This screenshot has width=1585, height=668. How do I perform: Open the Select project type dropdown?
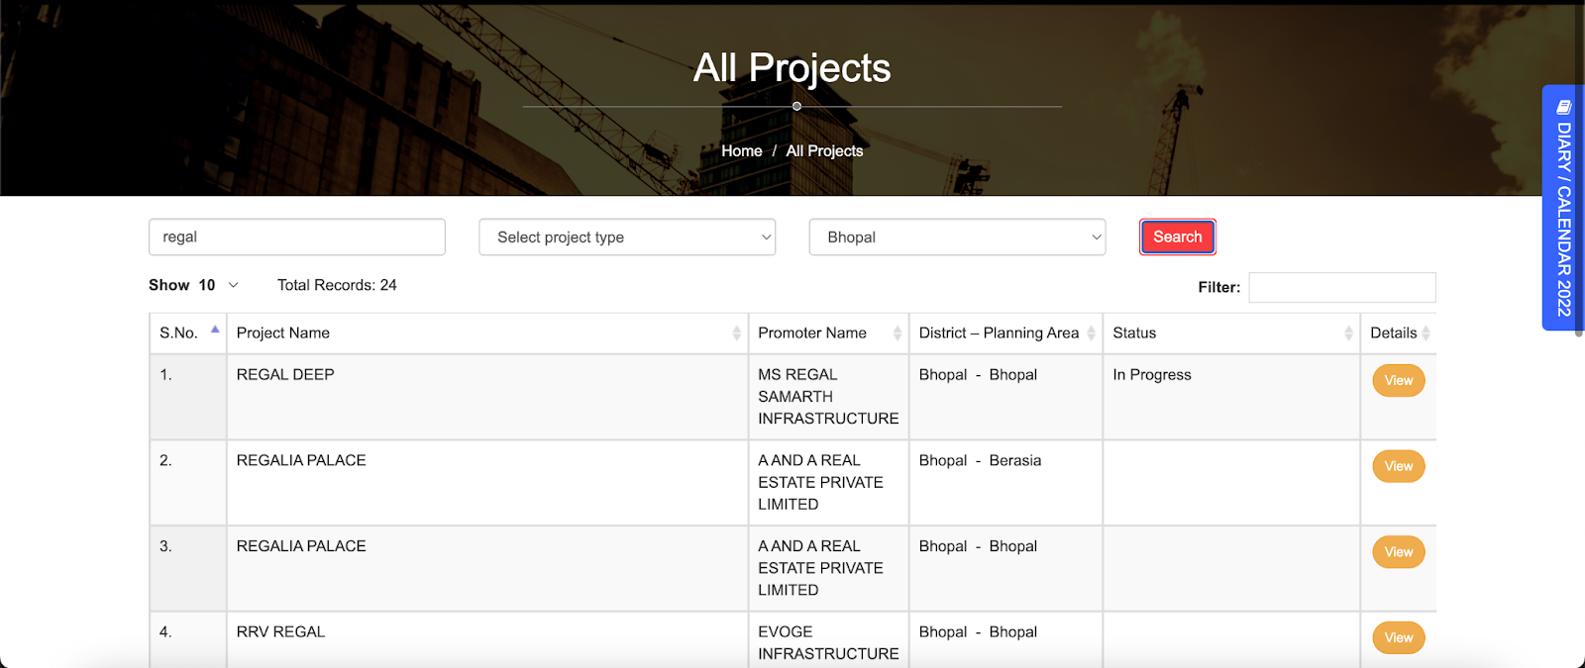(626, 238)
